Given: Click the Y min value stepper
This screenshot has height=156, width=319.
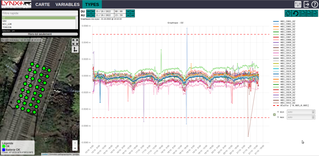Looking at the screenshot, I should 313,112.
